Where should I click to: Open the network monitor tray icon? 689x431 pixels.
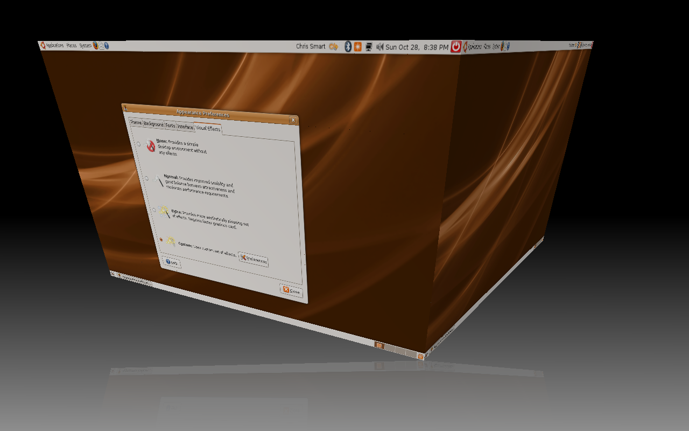tap(369, 47)
